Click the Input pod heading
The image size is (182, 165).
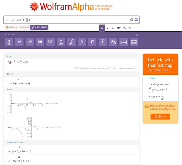[x=10, y=56]
